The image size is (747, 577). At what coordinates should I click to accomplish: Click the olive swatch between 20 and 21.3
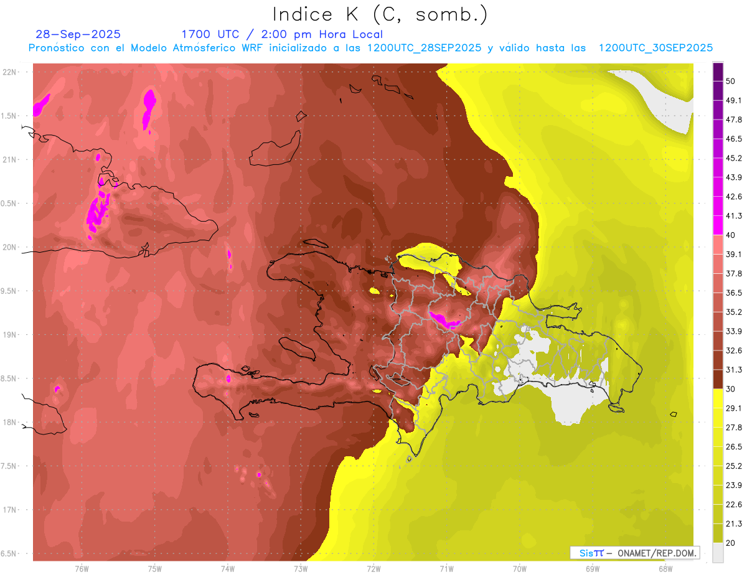[x=718, y=533]
